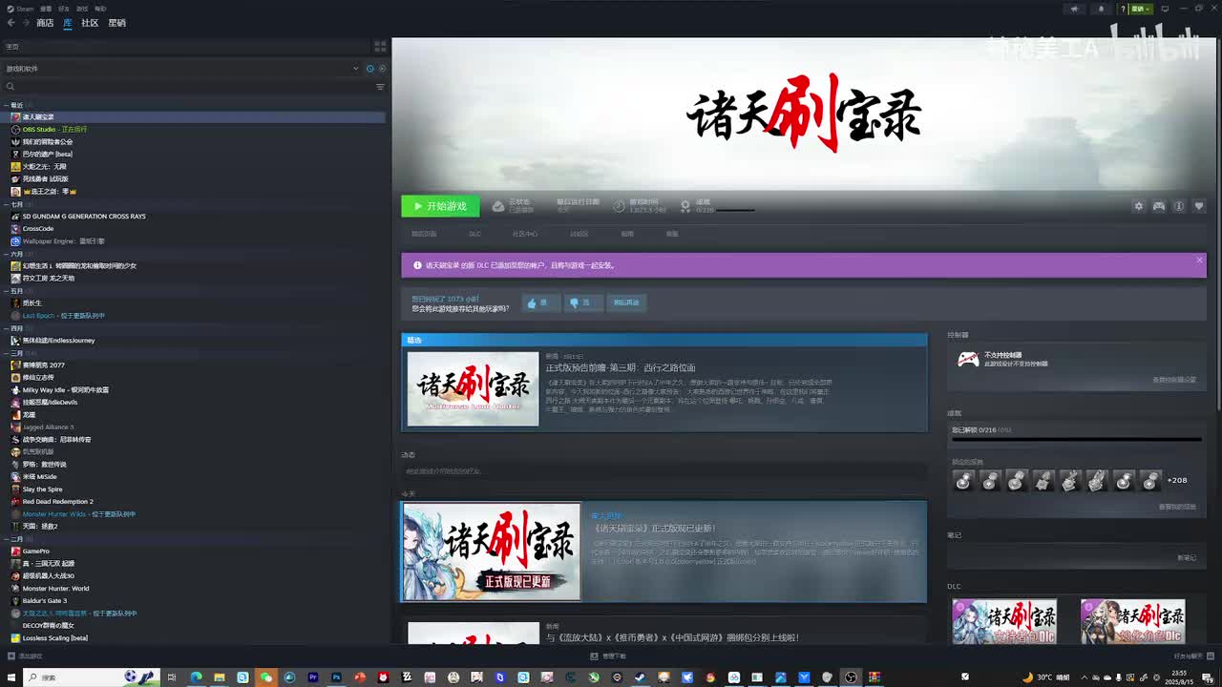Screen dimensions: 1222x687
Task: Select OBS Studio in library list
Action: pos(195,129)
